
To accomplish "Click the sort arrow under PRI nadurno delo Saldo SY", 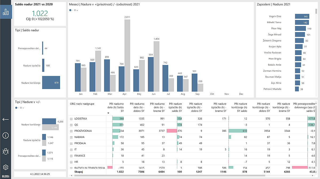I will tap(108, 113).
